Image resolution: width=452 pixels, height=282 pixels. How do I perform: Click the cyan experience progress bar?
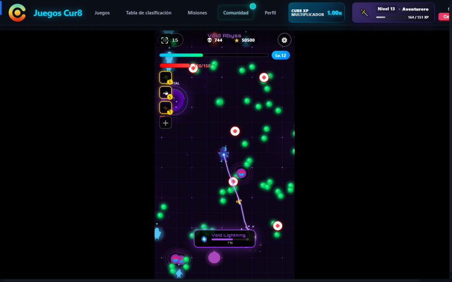point(214,55)
